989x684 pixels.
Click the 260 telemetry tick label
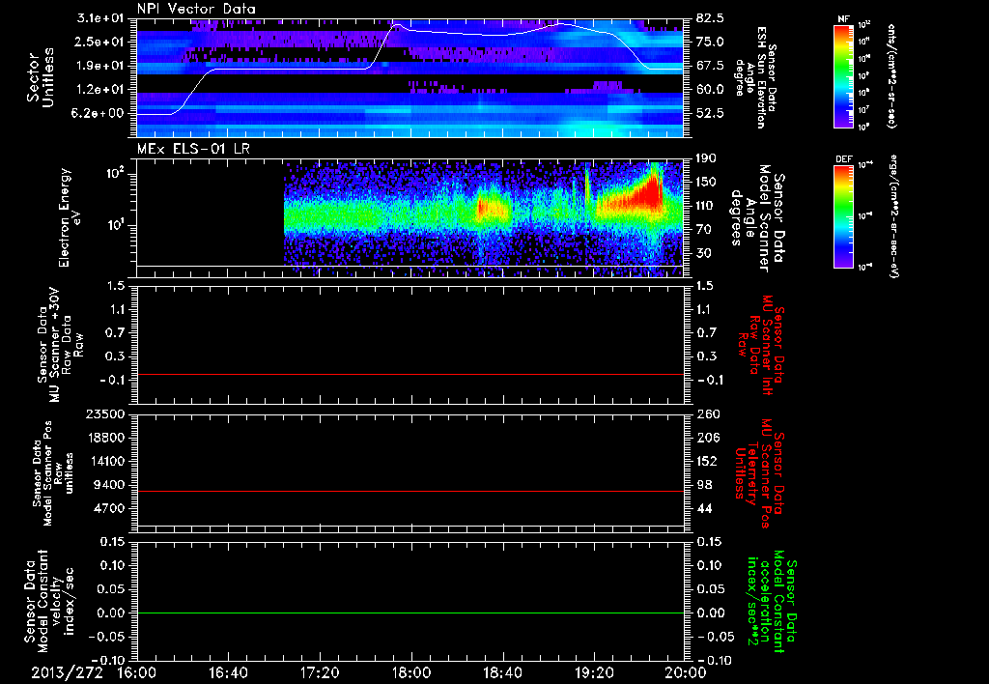707,414
